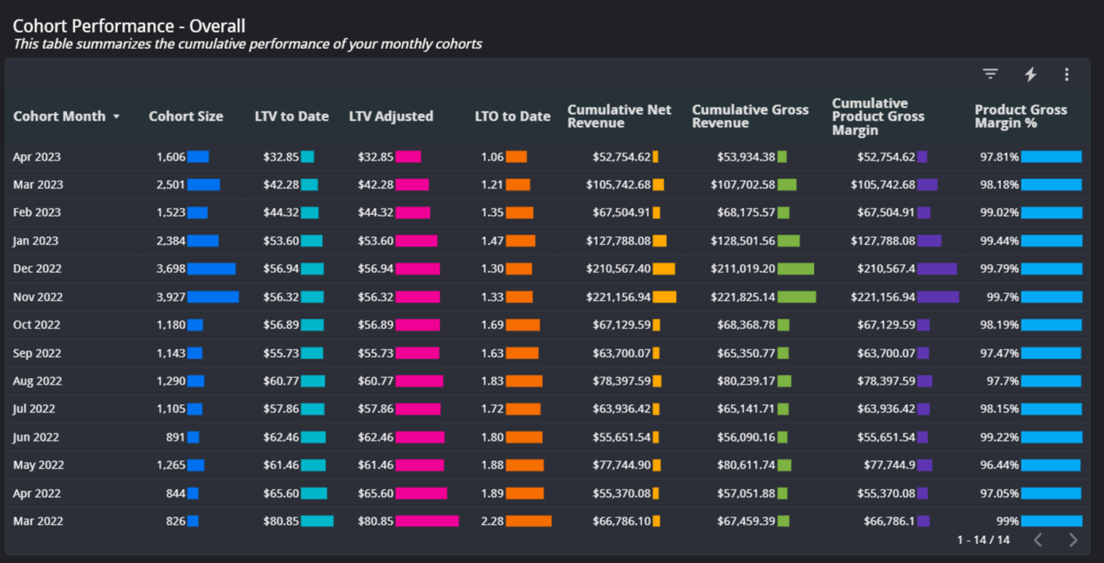Click the LTV Adjusted column header
The width and height of the screenshot is (1104, 563).
(391, 117)
